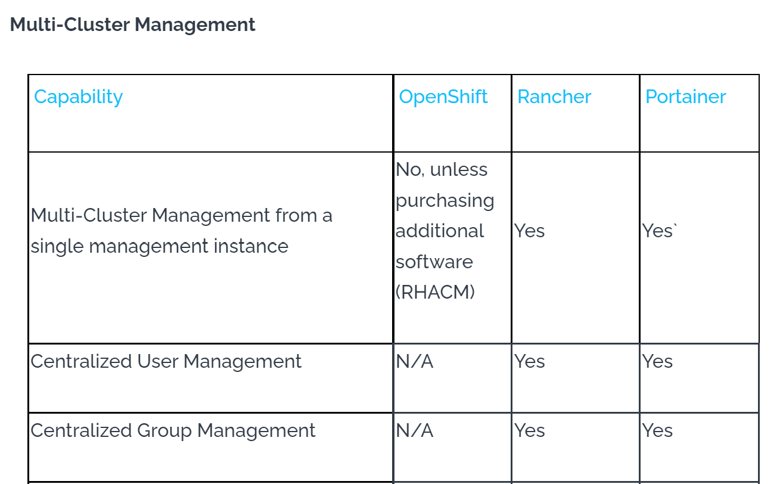Click Portainer's Yes` for multi-cluster management
This screenshot has height=484, width=783.
[x=660, y=231]
